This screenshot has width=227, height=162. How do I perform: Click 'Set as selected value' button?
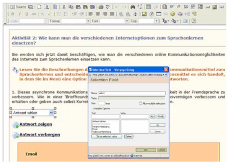[107, 136]
